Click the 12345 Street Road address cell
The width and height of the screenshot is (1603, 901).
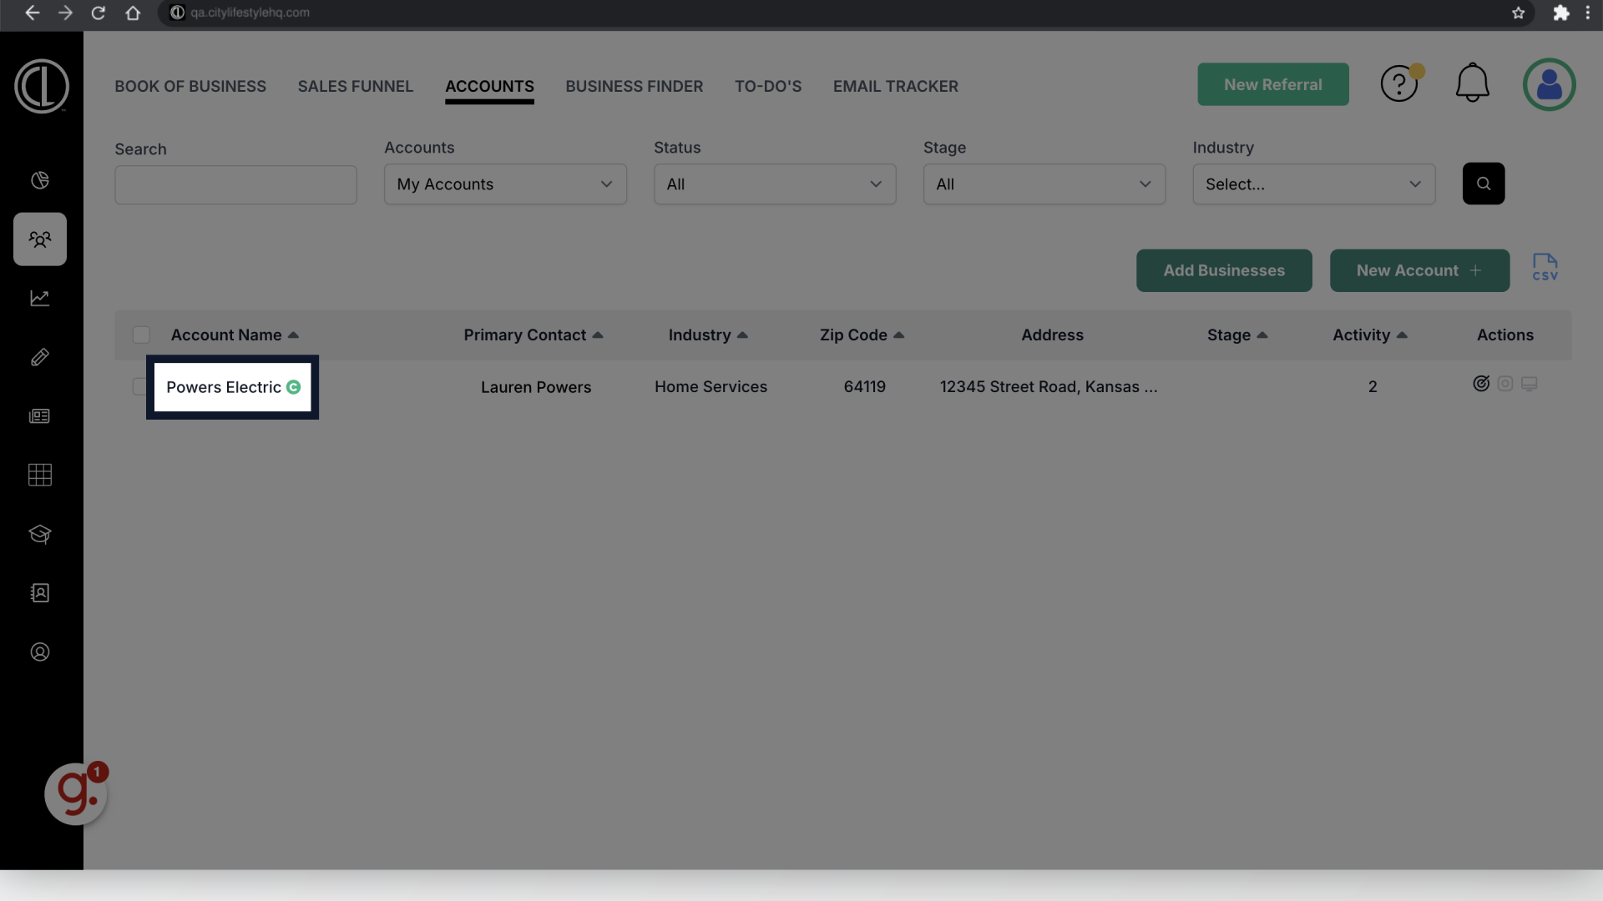coord(1049,387)
